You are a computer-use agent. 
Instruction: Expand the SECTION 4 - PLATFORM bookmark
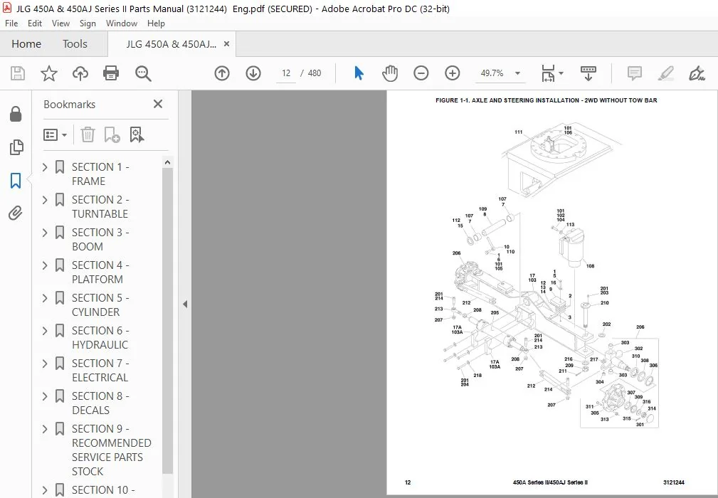click(45, 265)
